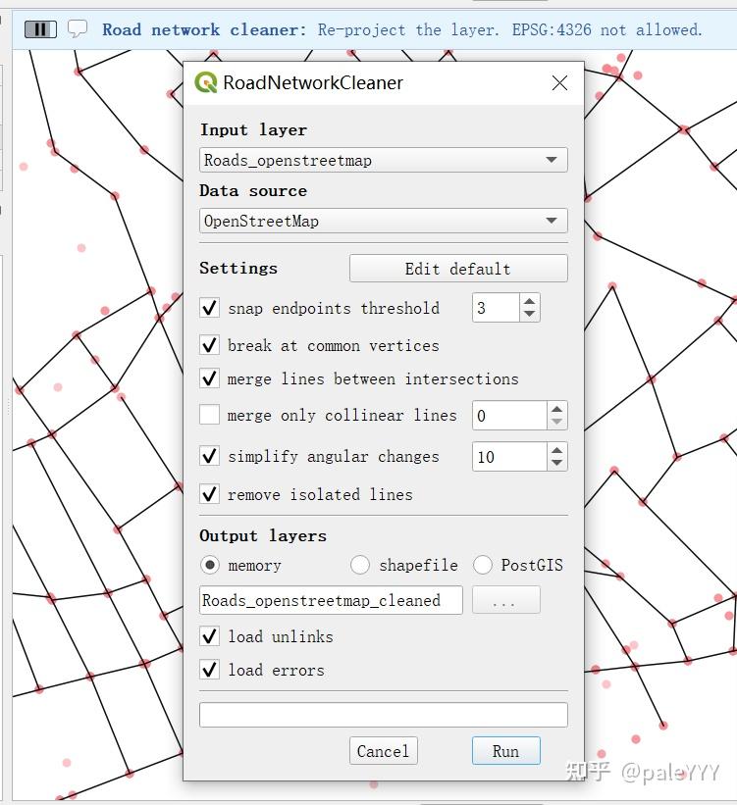This screenshot has width=737, height=805.
Task: Toggle break at common vertices checkbox
Action: 209,345
